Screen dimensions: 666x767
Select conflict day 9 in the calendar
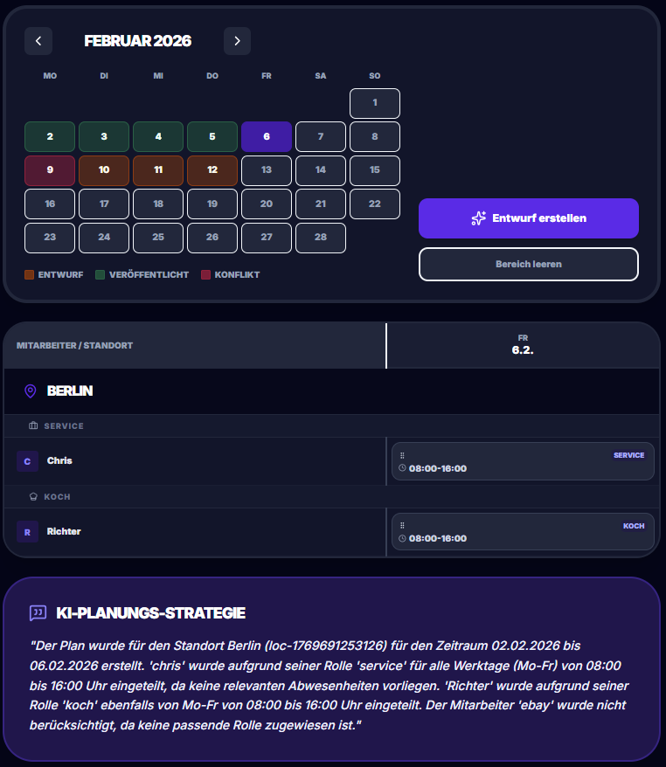pos(50,169)
